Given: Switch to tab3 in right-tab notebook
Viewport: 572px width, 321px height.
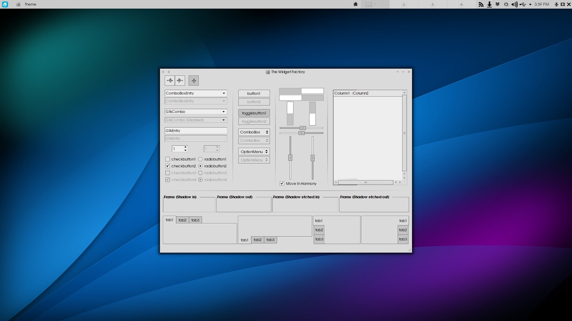Looking at the screenshot, I should coord(403,239).
